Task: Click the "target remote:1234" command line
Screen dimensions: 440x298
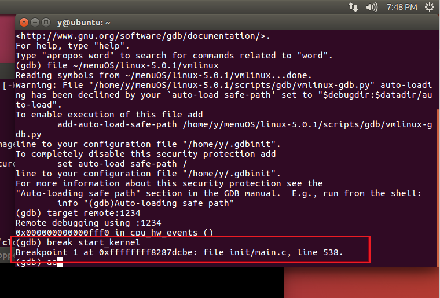Action: pyautogui.click(x=78, y=213)
